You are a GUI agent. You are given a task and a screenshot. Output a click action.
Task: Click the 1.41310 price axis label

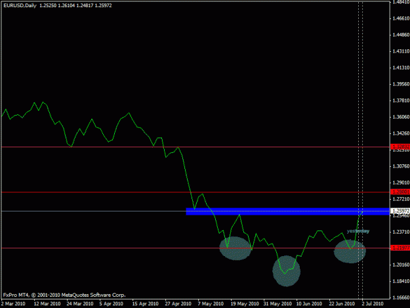[x=401, y=68]
